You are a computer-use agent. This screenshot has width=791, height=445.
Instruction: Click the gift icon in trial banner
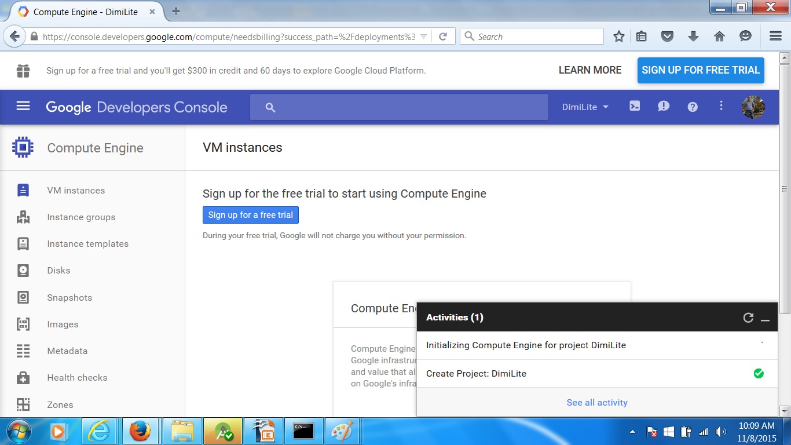pos(23,71)
